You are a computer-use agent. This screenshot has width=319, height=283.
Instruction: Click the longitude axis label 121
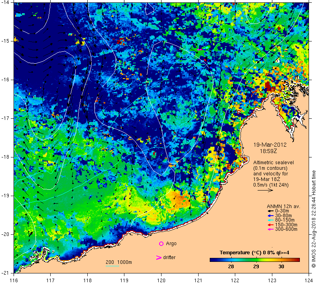198,280
